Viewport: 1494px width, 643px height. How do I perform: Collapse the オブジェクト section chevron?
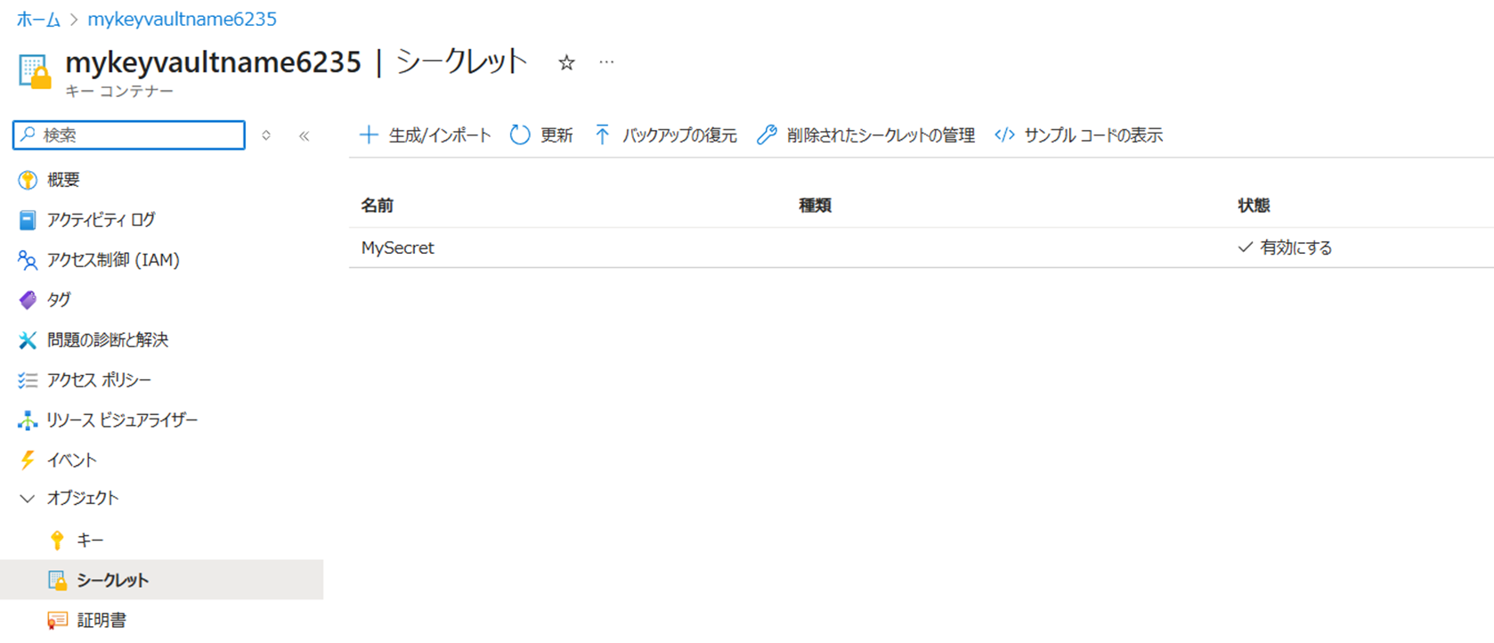[28, 499]
